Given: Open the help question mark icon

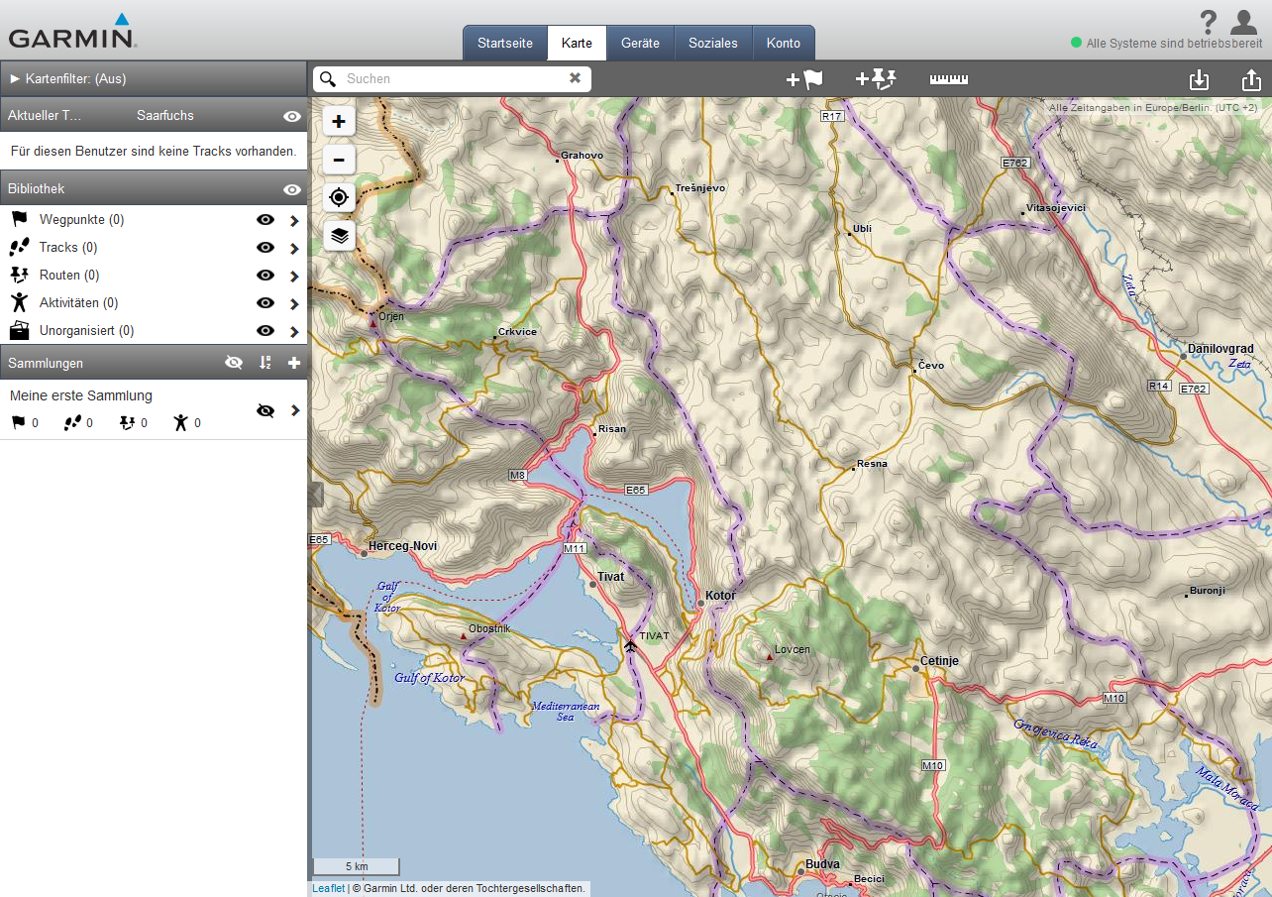Looking at the screenshot, I should (1208, 23).
